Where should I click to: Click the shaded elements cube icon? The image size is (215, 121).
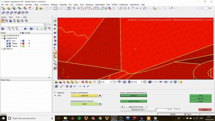click(x=150, y=82)
